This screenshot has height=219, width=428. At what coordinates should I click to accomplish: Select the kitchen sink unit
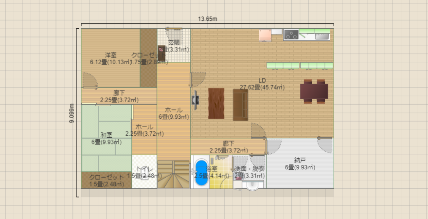coord(322,36)
